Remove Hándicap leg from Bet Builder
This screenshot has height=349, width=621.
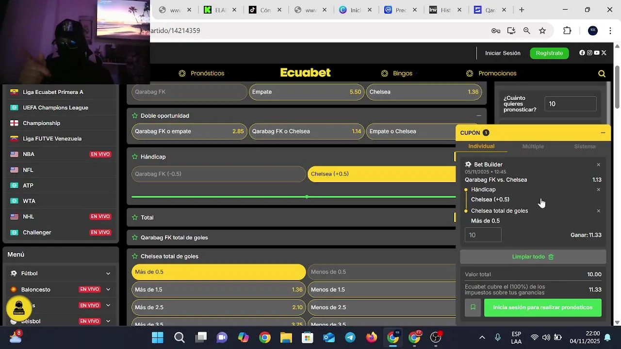(x=598, y=190)
